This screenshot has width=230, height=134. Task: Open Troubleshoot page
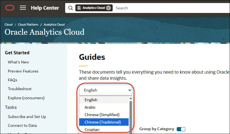point(20,89)
